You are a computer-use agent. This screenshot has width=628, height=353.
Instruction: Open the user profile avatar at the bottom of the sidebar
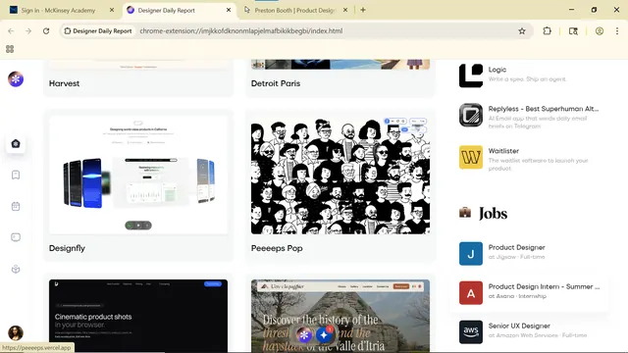(x=16, y=333)
